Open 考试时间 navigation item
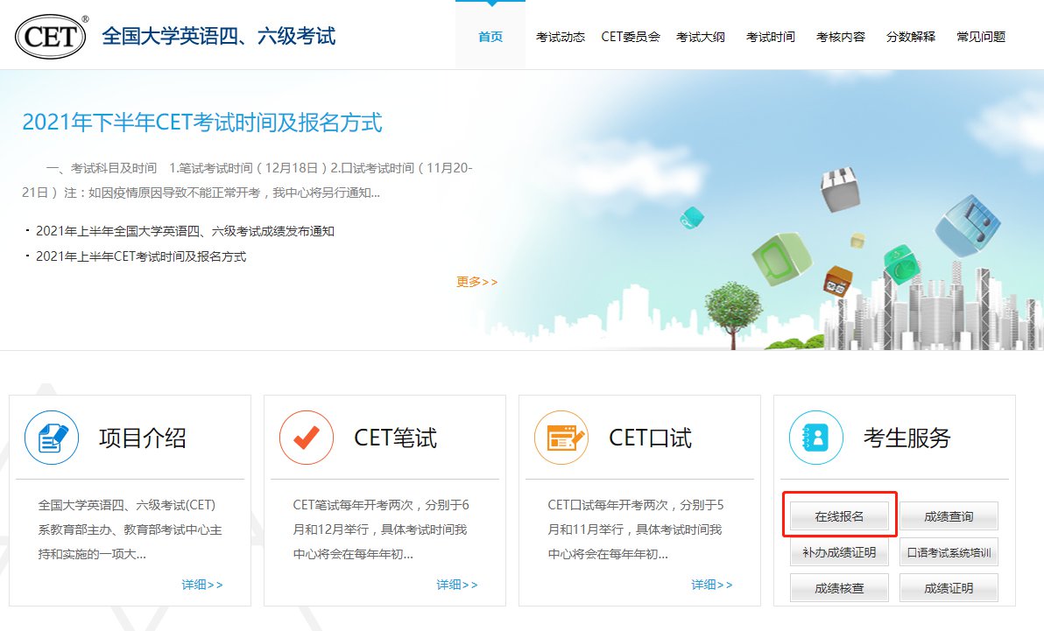This screenshot has height=631, width=1044. (771, 37)
